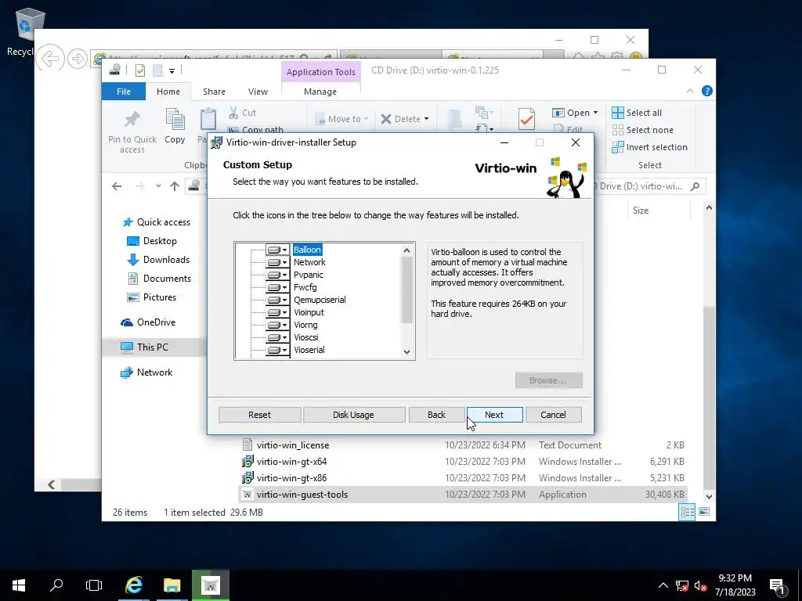Click Next to continue setup
Image resolution: width=802 pixels, height=601 pixels.
click(494, 415)
